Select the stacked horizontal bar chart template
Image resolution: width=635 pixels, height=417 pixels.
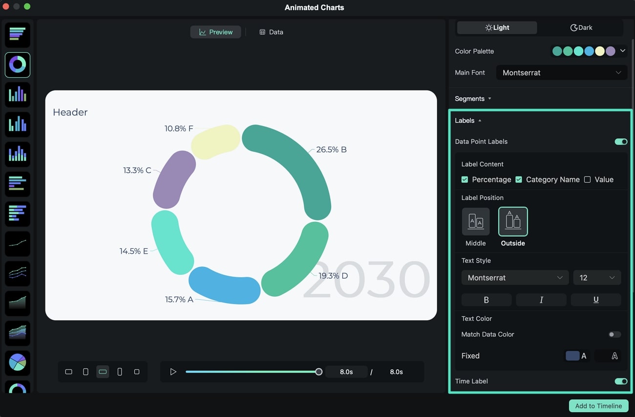click(x=18, y=214)
